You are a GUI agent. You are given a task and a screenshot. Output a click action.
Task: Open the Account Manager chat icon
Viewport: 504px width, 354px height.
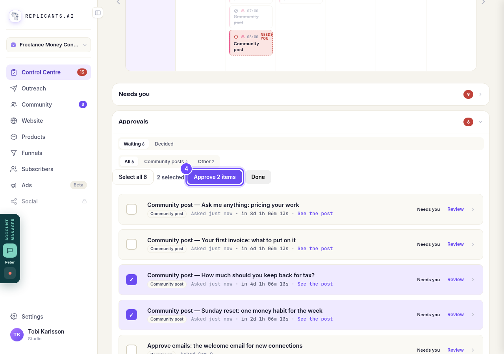pos(10,251)
